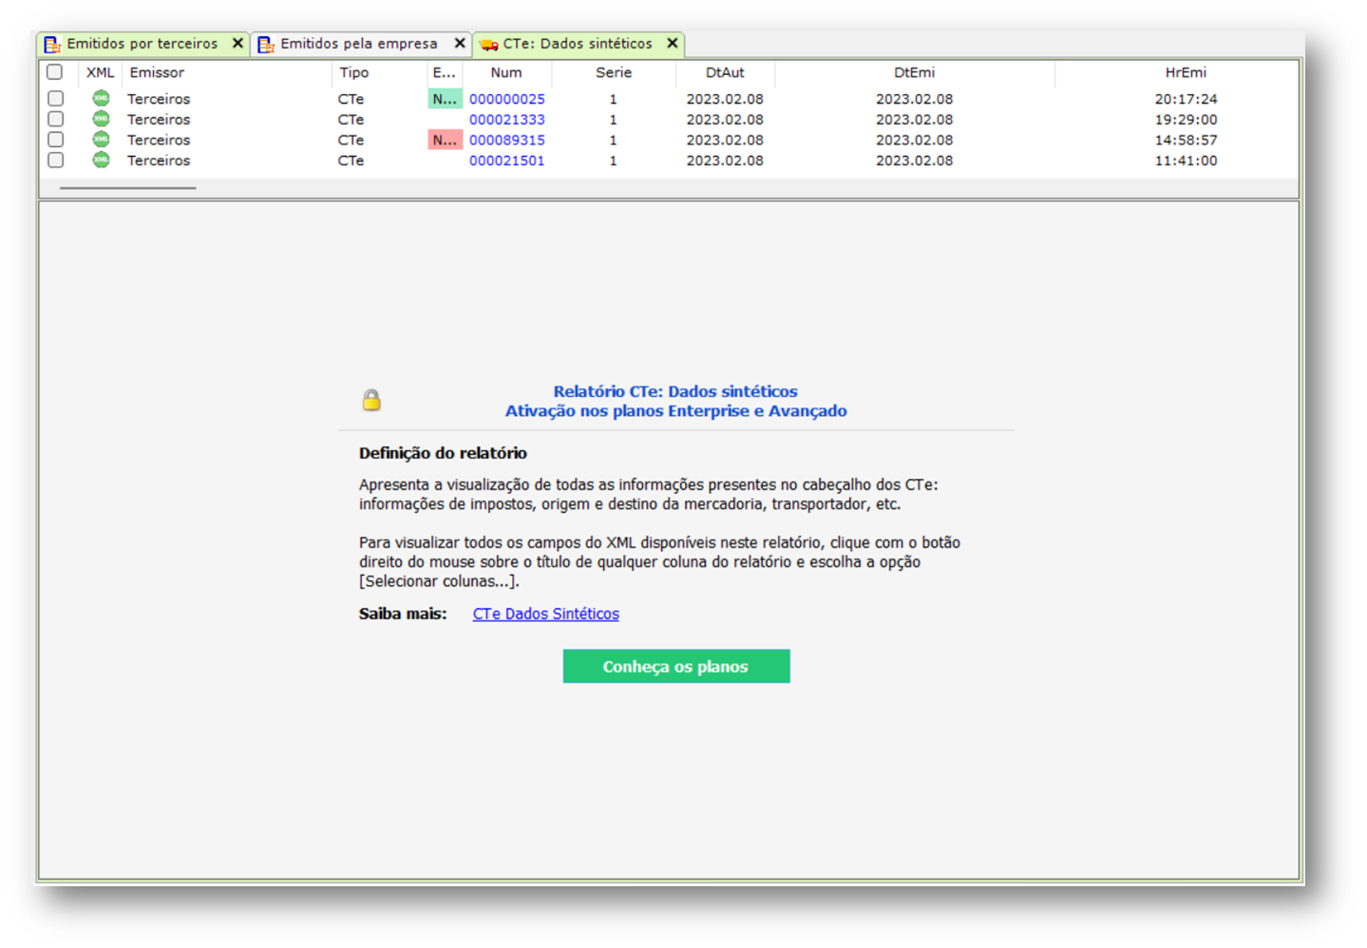Open CTe number 000000025 link
The width and height of the screenshot is (1367, 948).
pyautogui.click(x=507, y=99)
